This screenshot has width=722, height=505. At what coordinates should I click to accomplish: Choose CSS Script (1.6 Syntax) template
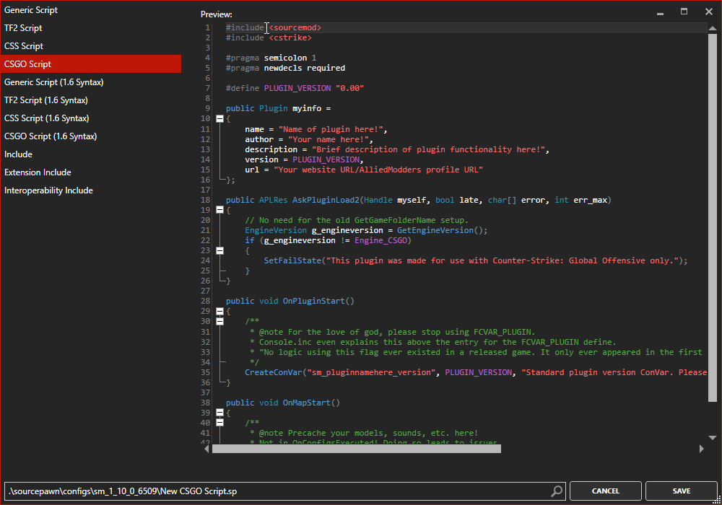91,118
